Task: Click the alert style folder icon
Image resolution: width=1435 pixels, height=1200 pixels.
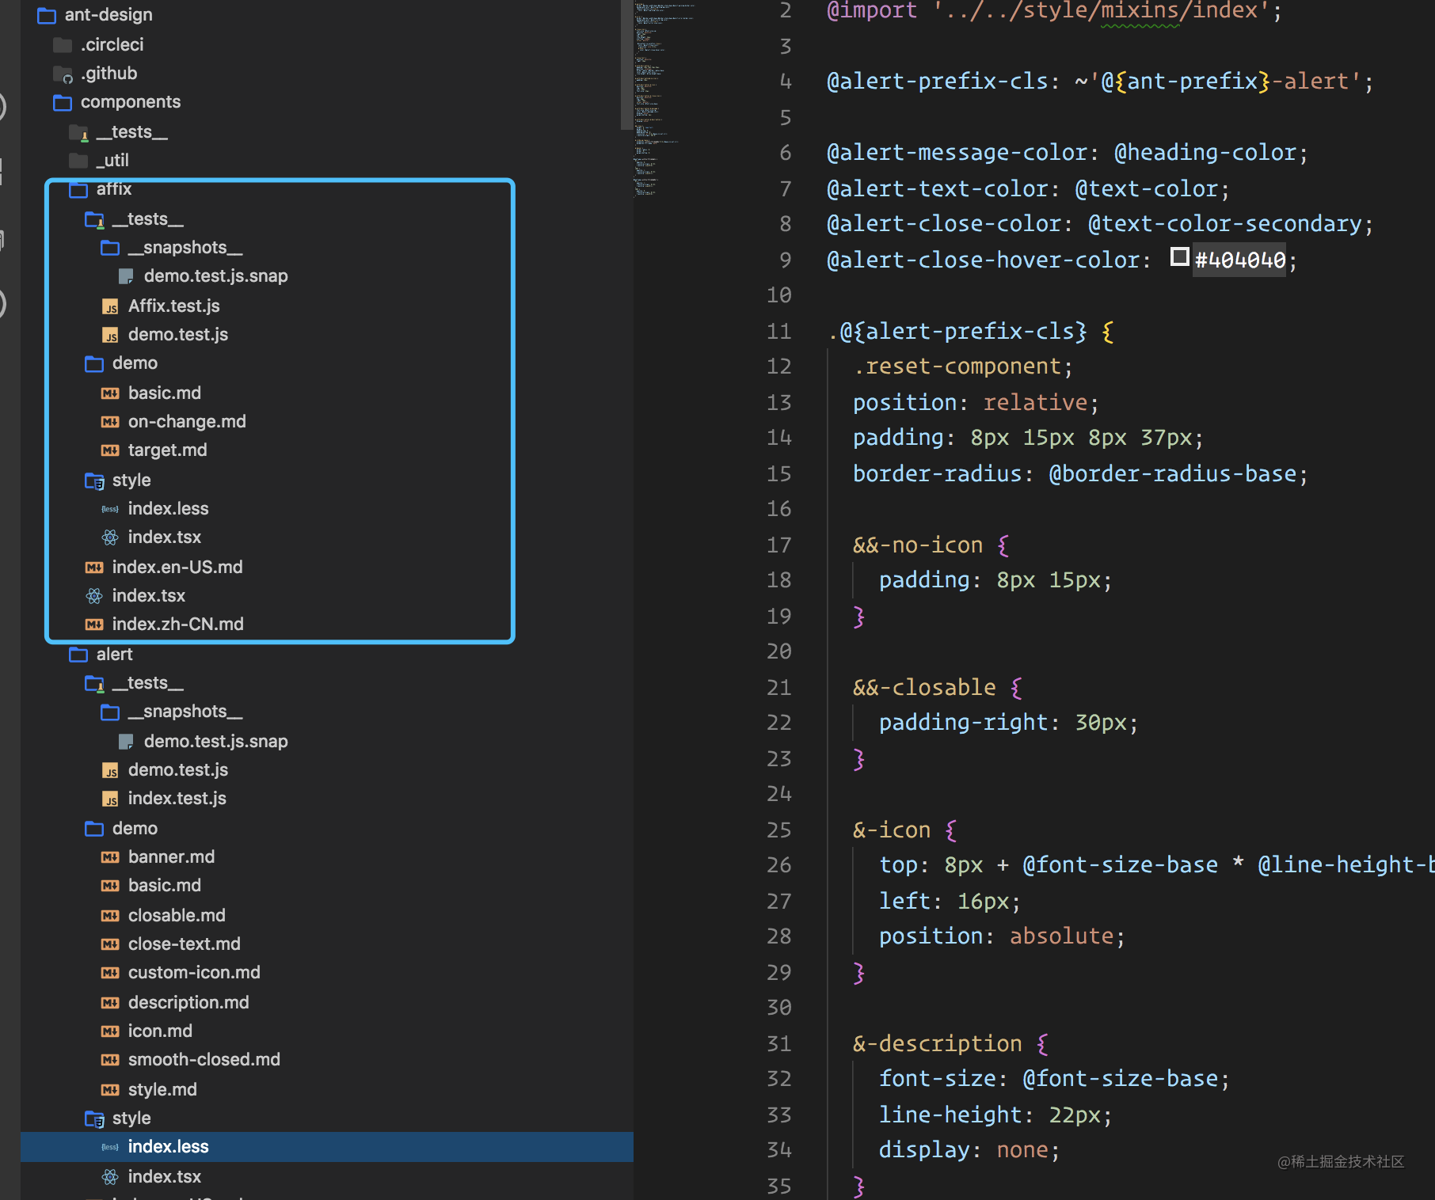Action: (x=94, y=1118)
